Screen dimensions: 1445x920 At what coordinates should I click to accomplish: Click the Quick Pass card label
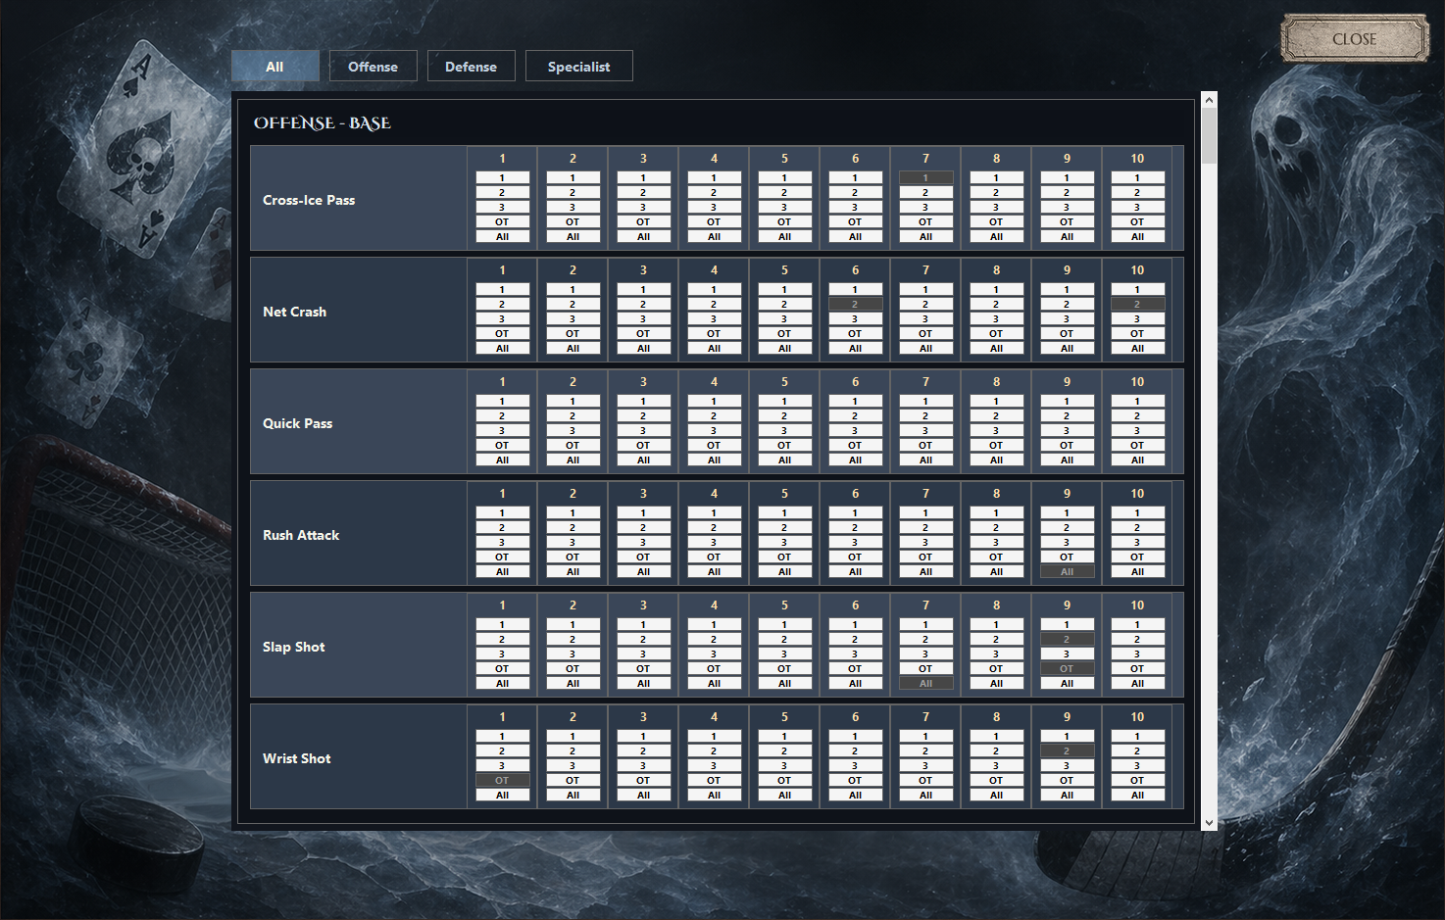(297, 423)
